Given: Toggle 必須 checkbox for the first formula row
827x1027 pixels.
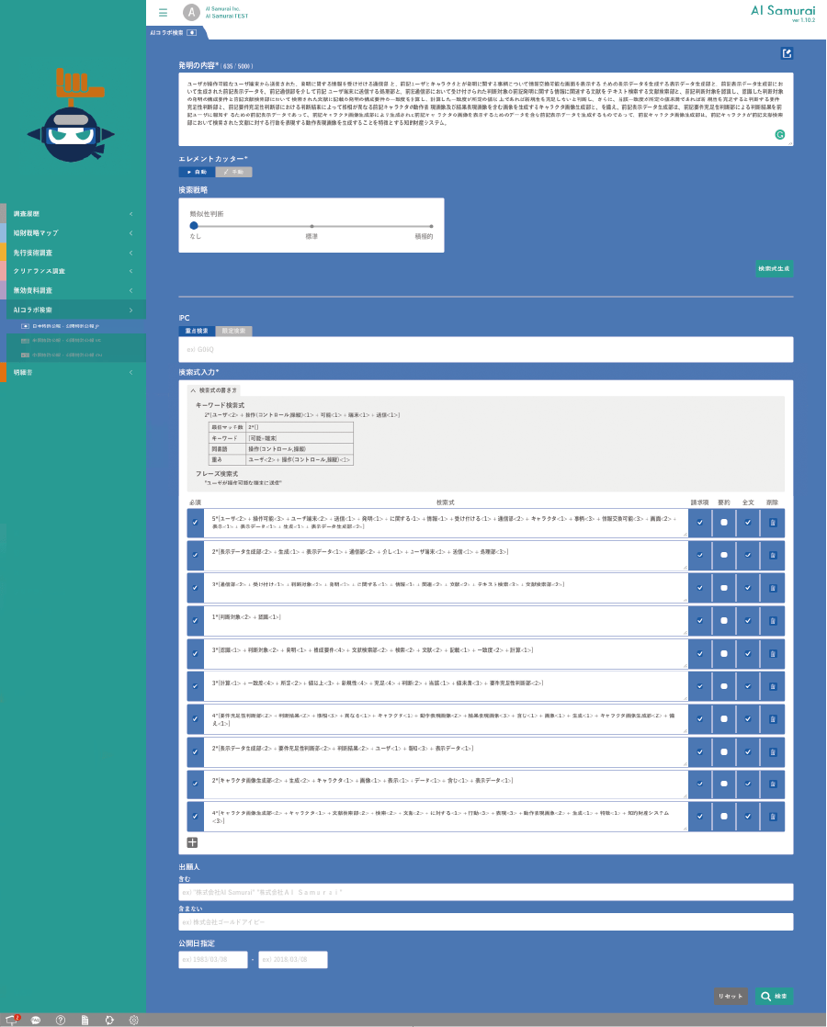Looking at the screenshot, I should (x=195, y=523).
